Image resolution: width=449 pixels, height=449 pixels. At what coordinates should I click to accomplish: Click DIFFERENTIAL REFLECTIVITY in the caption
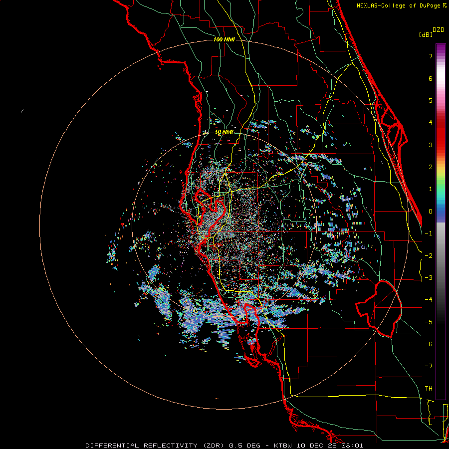142,446
